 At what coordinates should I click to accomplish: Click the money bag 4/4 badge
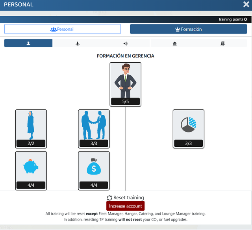pyautogui.click(x=94, y=185)
